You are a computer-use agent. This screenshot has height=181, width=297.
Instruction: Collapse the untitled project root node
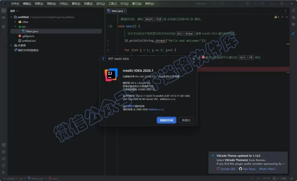[11, 17]
